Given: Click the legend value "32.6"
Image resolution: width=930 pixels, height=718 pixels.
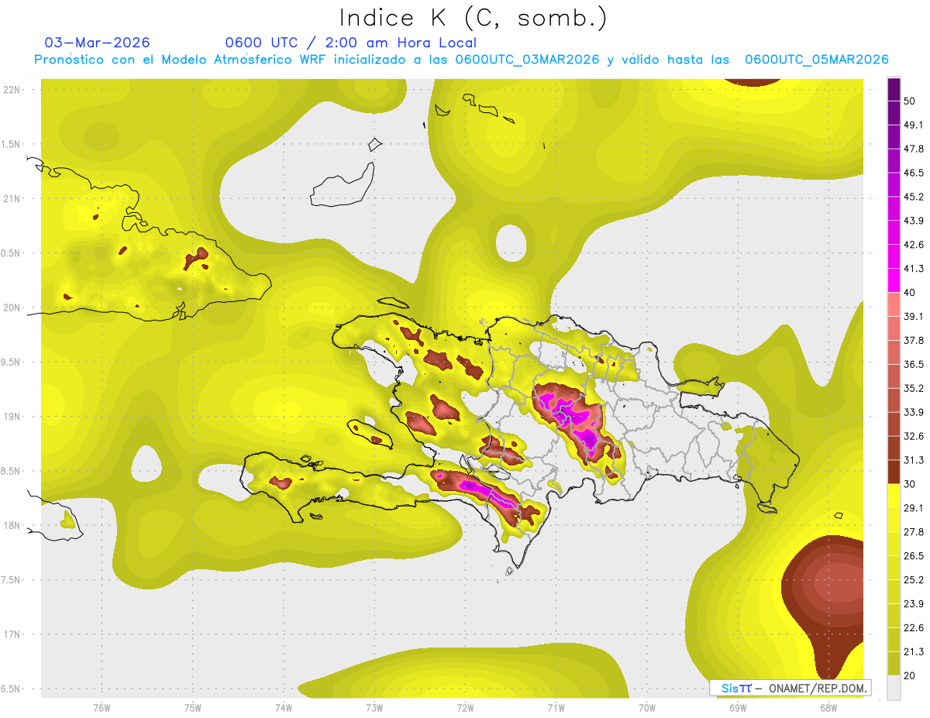Looking at the screenshot, I should [913, 436].
